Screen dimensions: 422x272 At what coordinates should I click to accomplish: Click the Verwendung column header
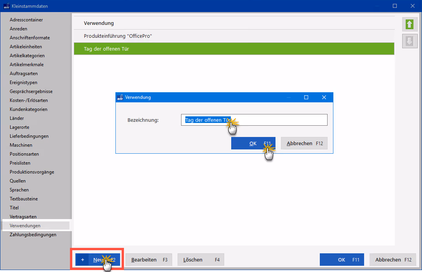click(99, 23)
